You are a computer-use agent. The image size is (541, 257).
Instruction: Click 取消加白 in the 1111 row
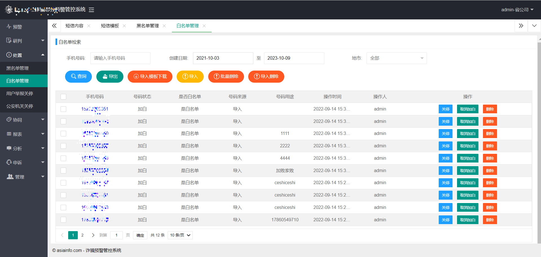tap(468, 134)
